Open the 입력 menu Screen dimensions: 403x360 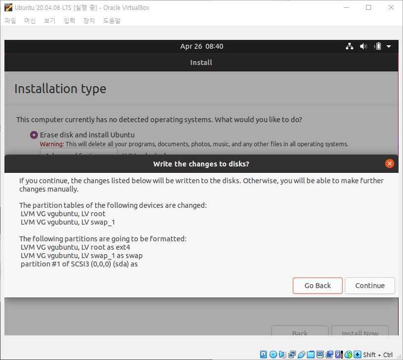click(69, 21)
